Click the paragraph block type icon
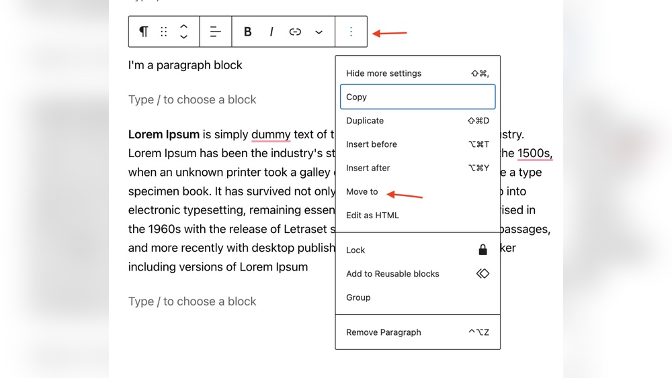 pos(144,32)
